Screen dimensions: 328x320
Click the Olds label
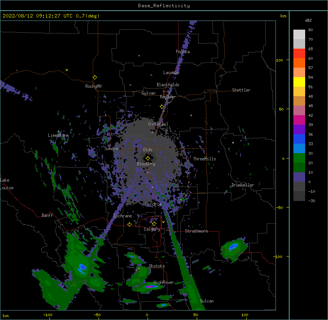coord(148,150)
